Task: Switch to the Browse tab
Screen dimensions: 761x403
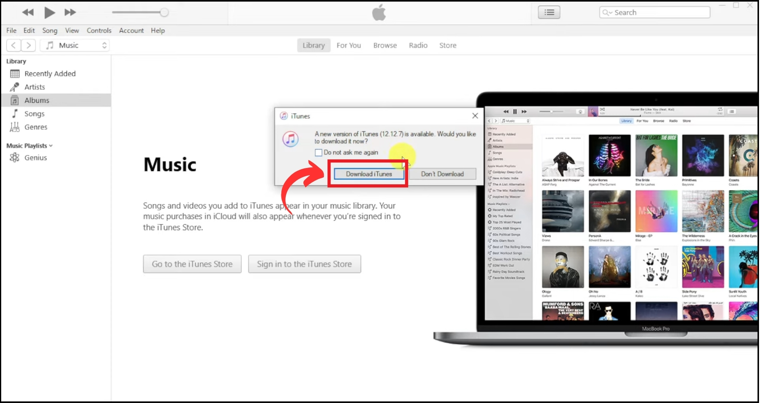Action: (x=385, y=45)
